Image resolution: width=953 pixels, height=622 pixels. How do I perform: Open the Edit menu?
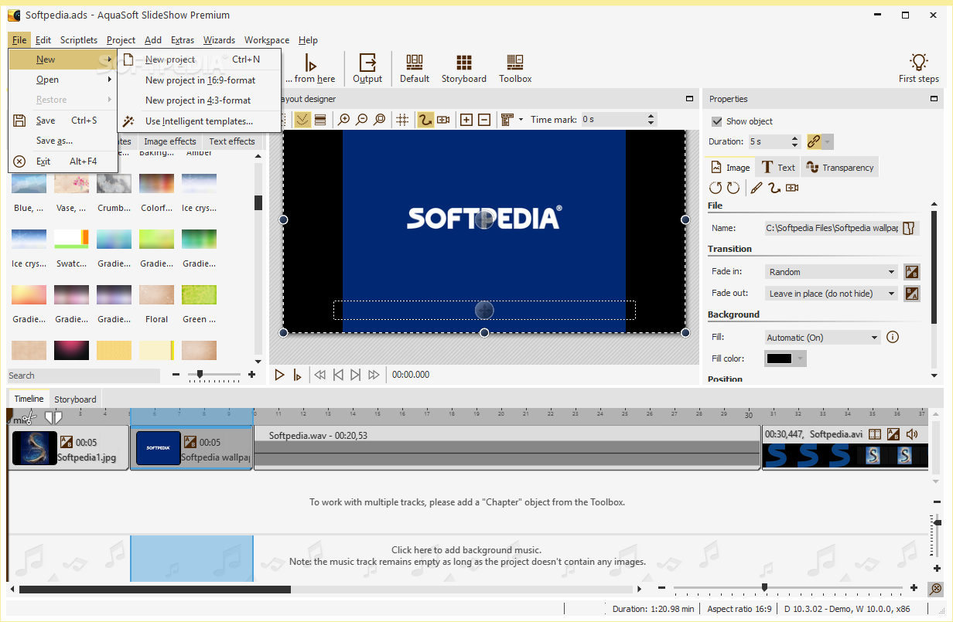coord(43,40)
